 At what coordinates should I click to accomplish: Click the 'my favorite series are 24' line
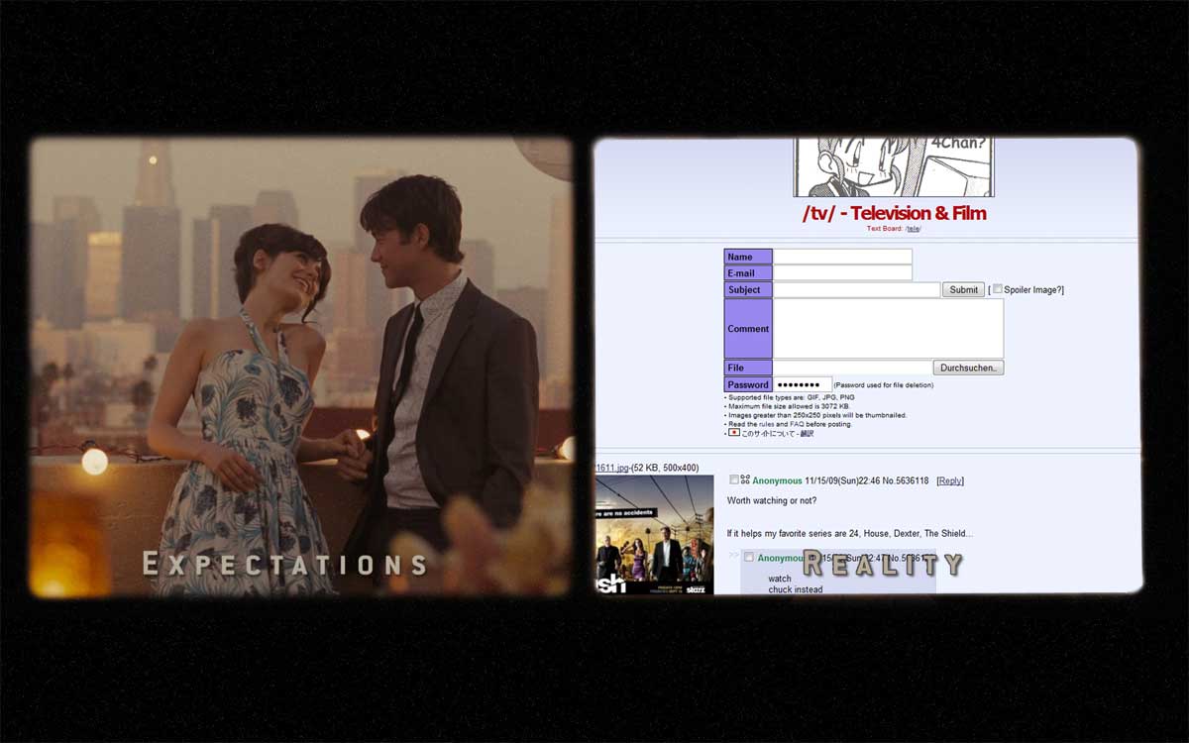(x=850, y=534)
